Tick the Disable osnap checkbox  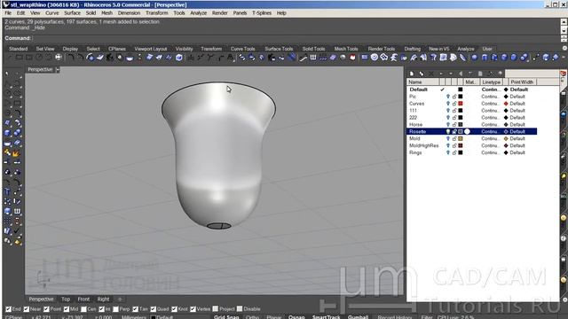pos(240,309)
